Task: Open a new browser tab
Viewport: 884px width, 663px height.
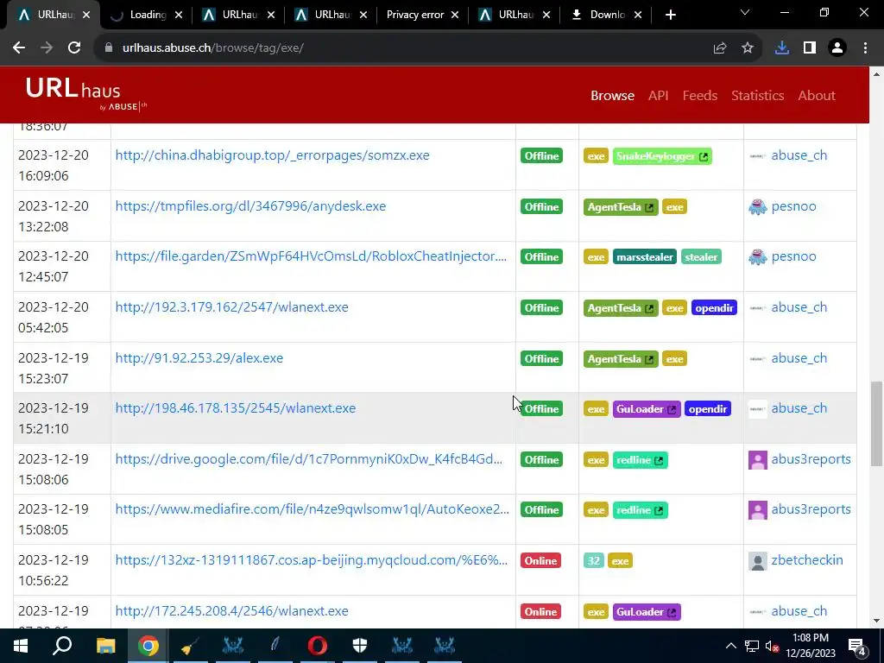Action: tap(670, 15)
